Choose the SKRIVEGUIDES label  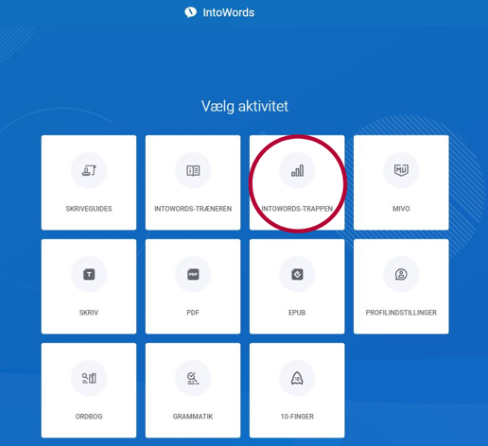point(89,209)
